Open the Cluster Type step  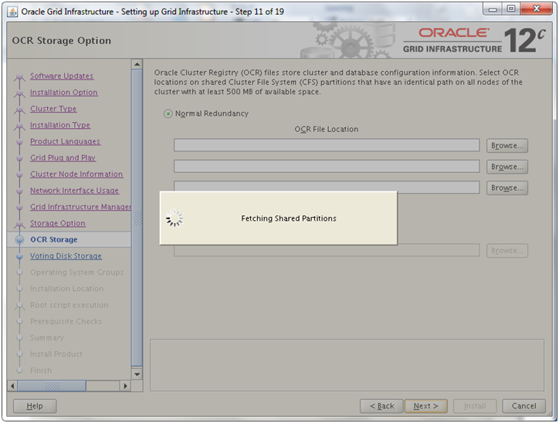(x=53, y=109)
